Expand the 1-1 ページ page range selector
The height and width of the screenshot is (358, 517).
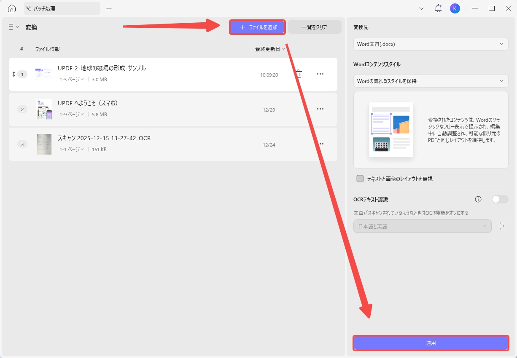coord(71,149)
